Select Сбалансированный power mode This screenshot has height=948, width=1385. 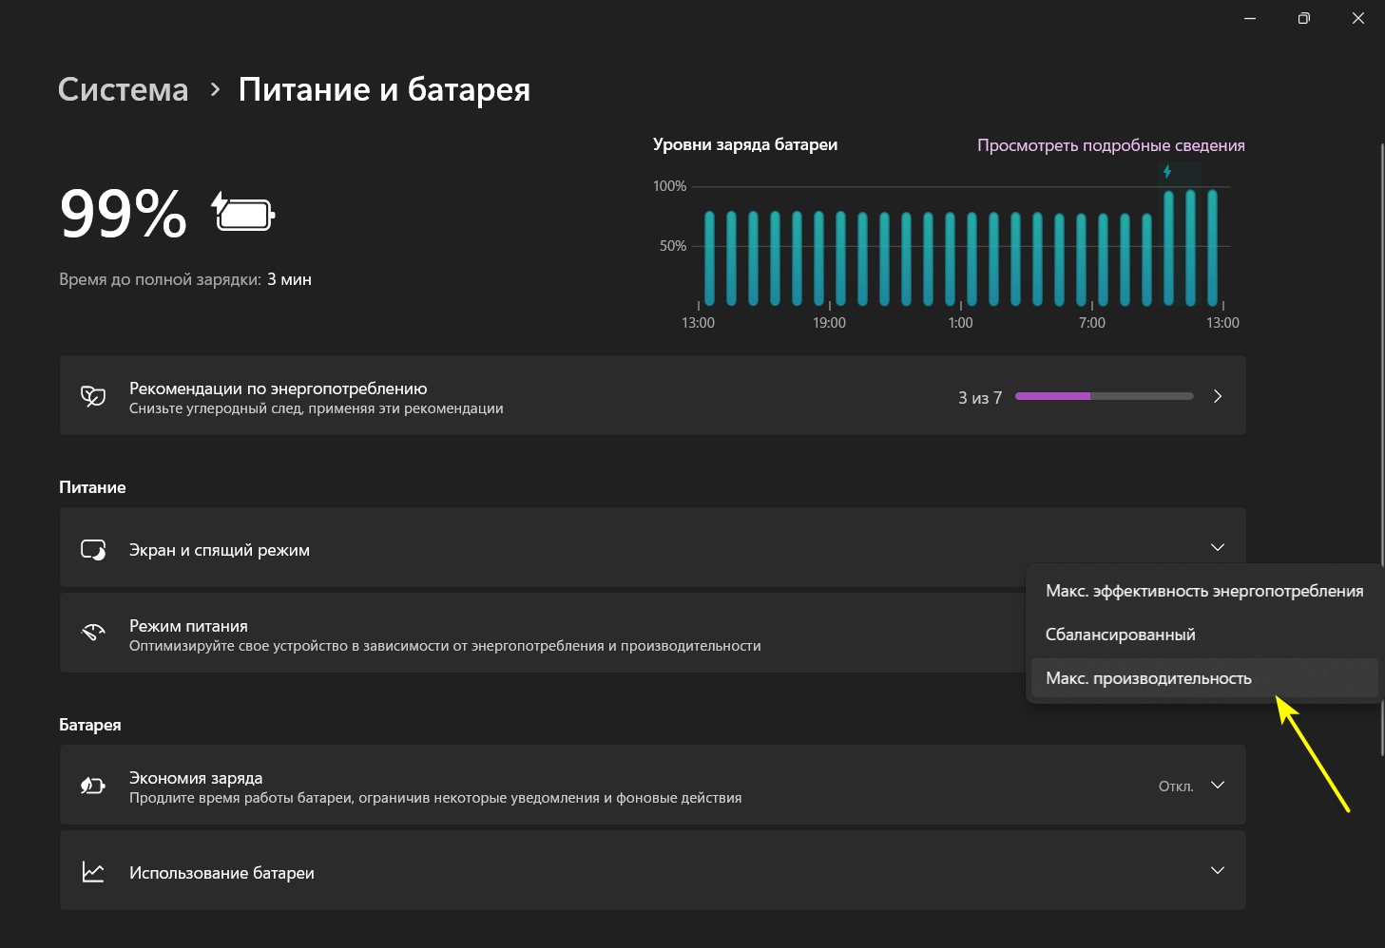(1120, 635)
